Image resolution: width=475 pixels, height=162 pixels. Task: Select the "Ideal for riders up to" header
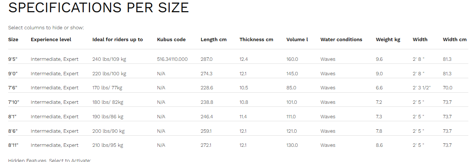[x=117, y=40]
